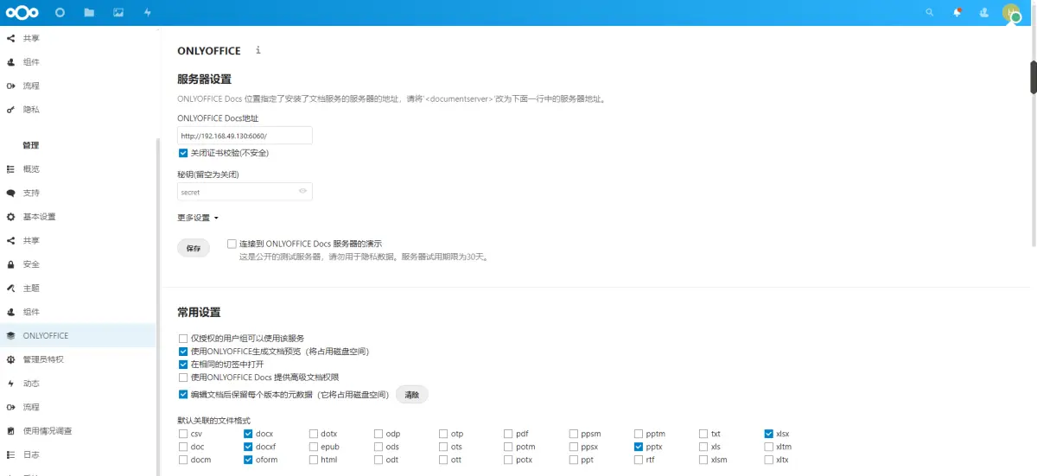Toggle 使用ONLYOFFICE生成文档预览 checkbox
This screenshot has height=476, width=1037.
pyautogui.click(x=183, y=352)
